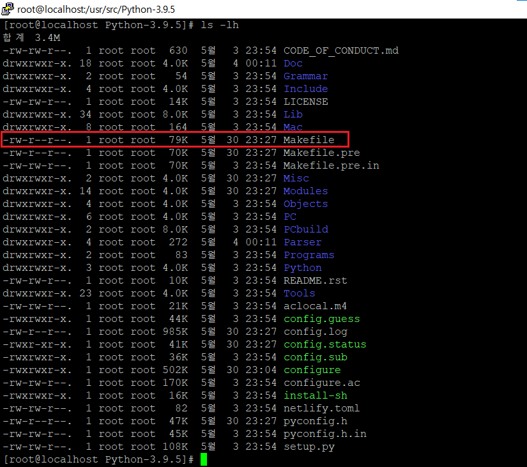This screenshot has height=467, width=527.
Task: Select the configure.ac file name
Action: 322,383
